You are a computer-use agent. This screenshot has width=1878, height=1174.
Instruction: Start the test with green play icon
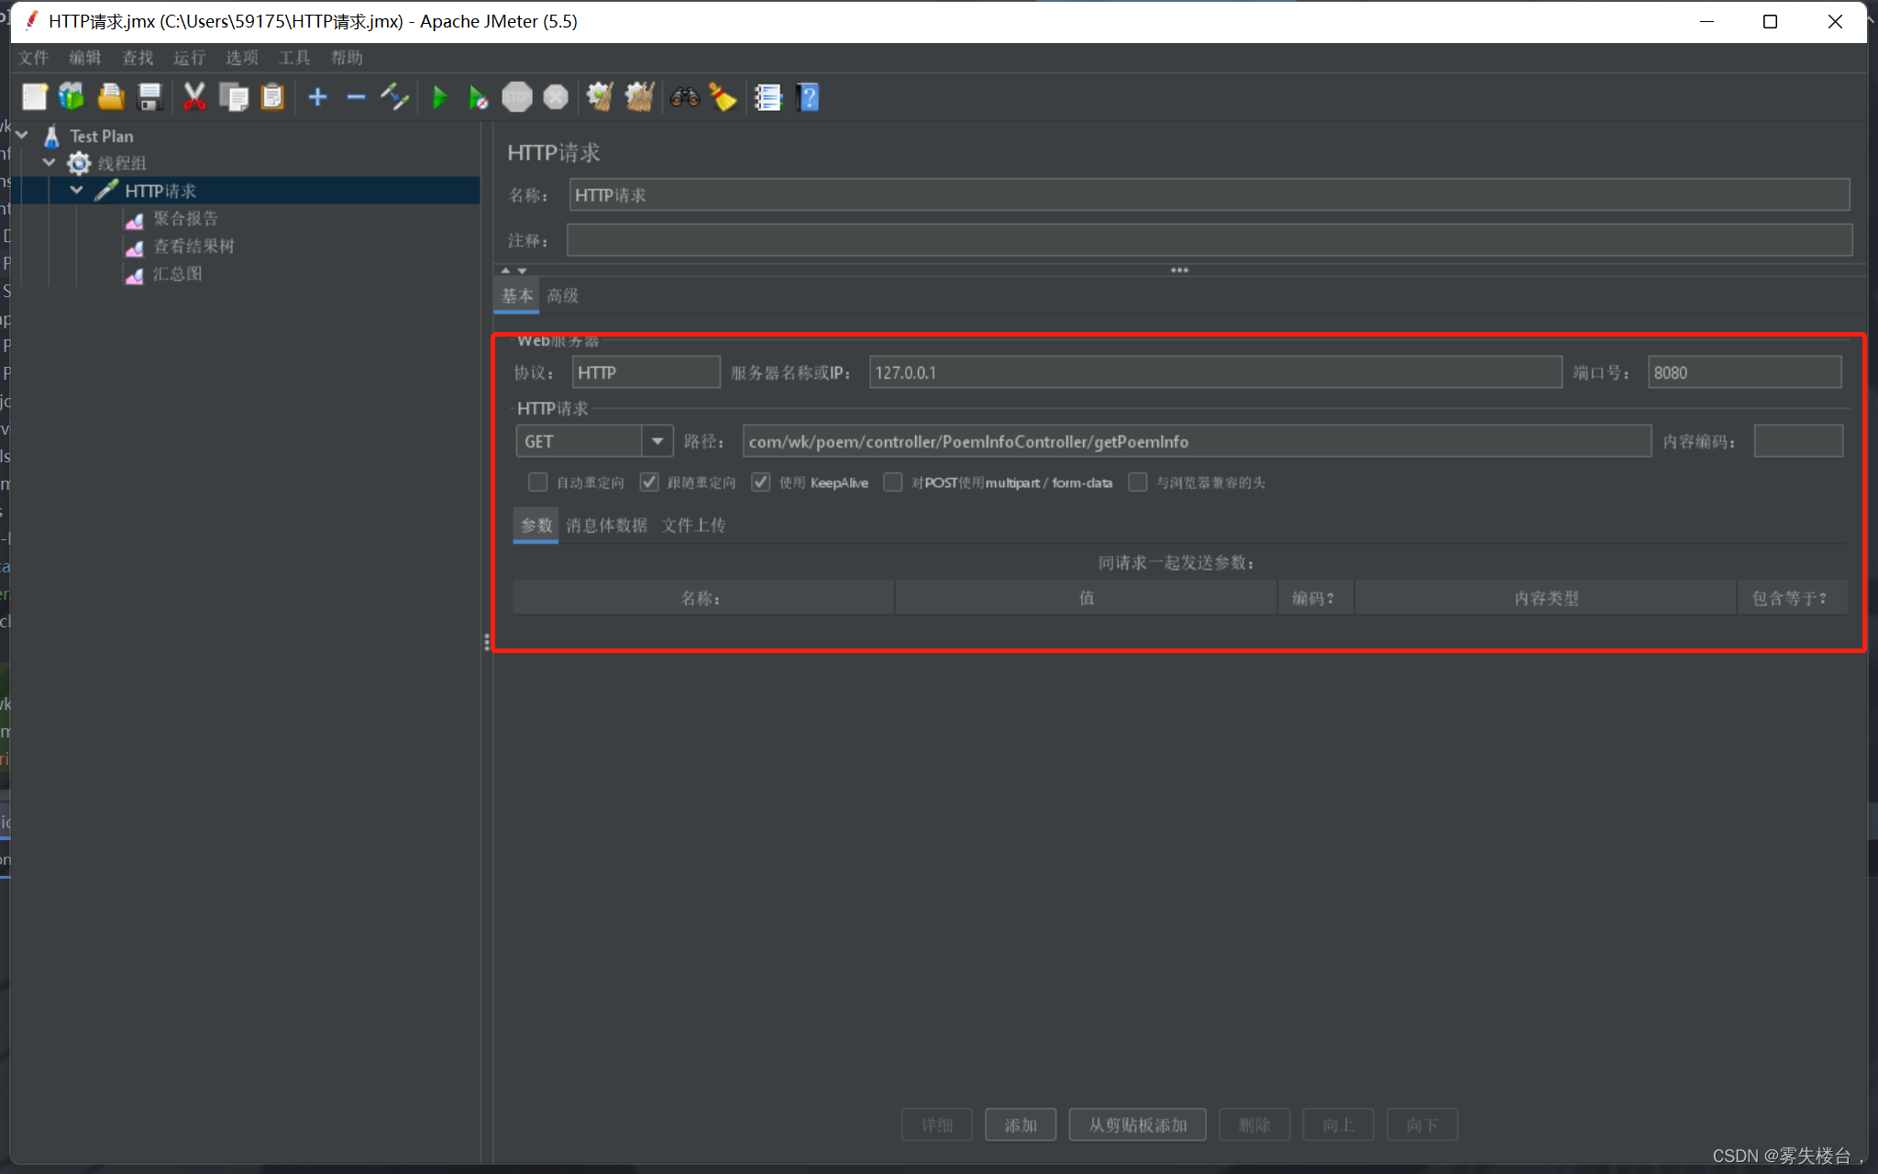439,97
